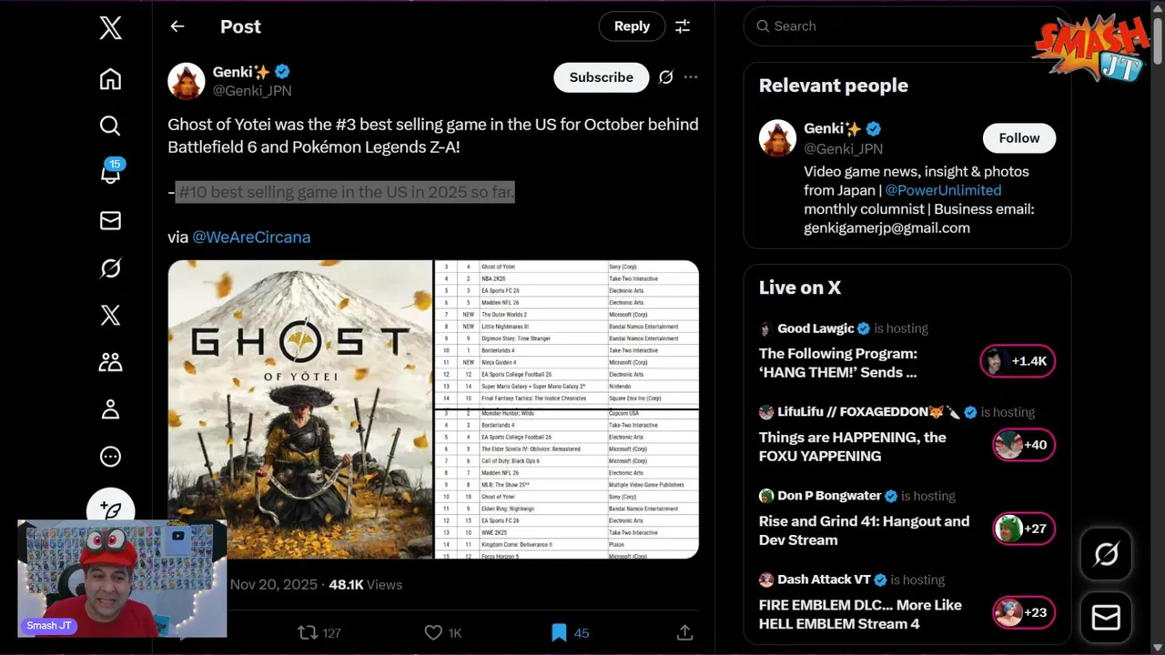Go to the X Home feed
The image size is (1165, 655).
(x=110, y=79)
